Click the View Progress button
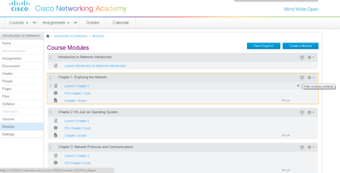Image resolution: width=340 pixels, height=173 pixels. (x=264, y=46)
